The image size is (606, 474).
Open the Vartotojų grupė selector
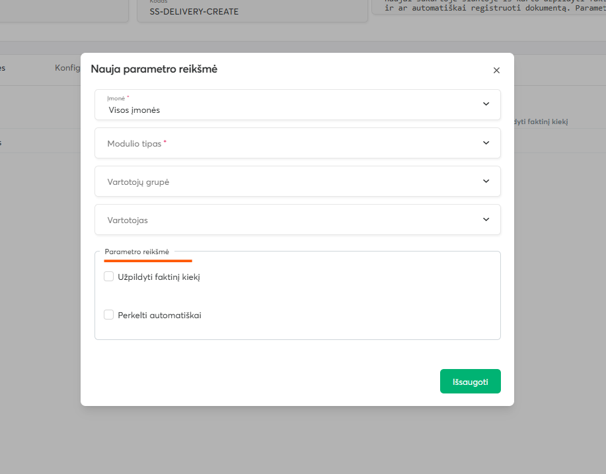(291, 182)
